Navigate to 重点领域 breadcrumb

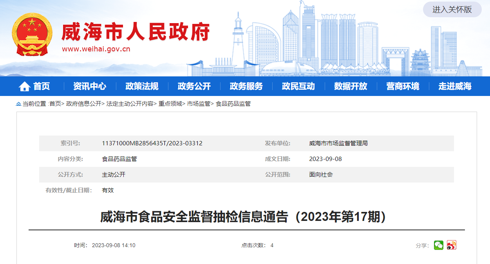[170, 104]
